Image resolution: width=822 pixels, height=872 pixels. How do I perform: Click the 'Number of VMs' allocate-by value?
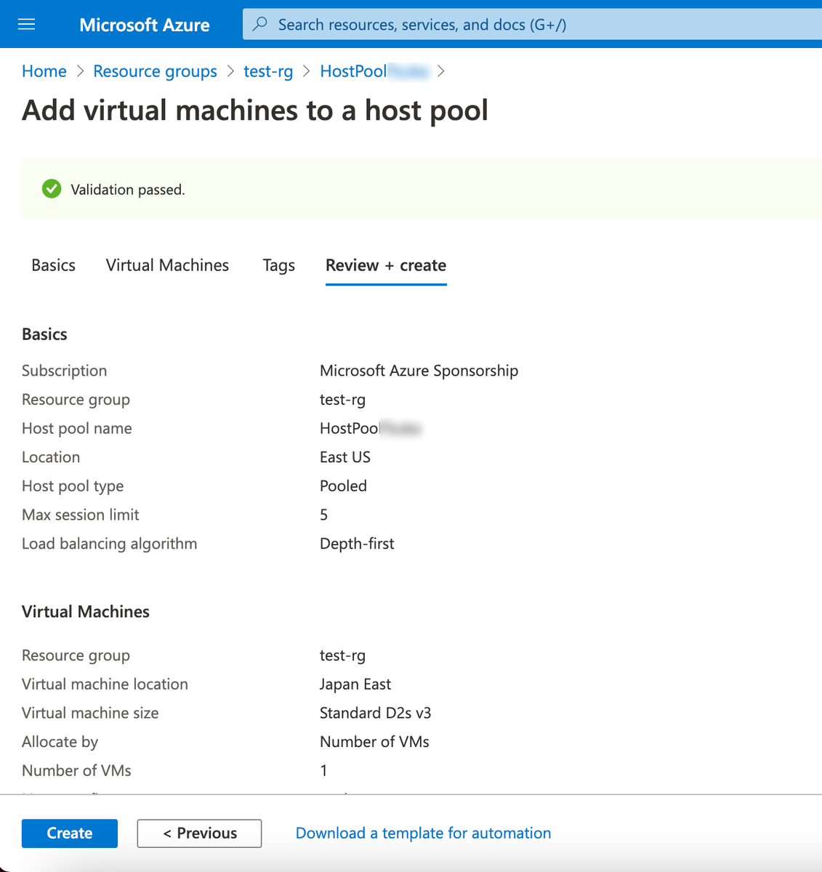[x=374, y=741]
